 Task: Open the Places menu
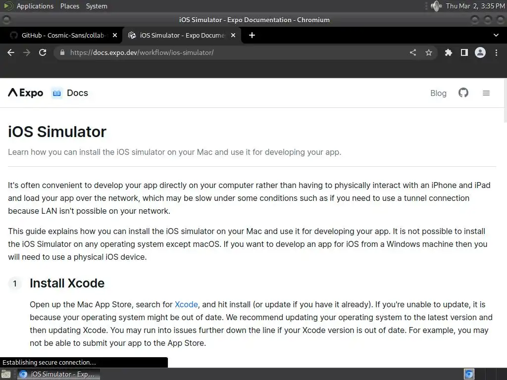pyautogui.click(x=69, y=6)
